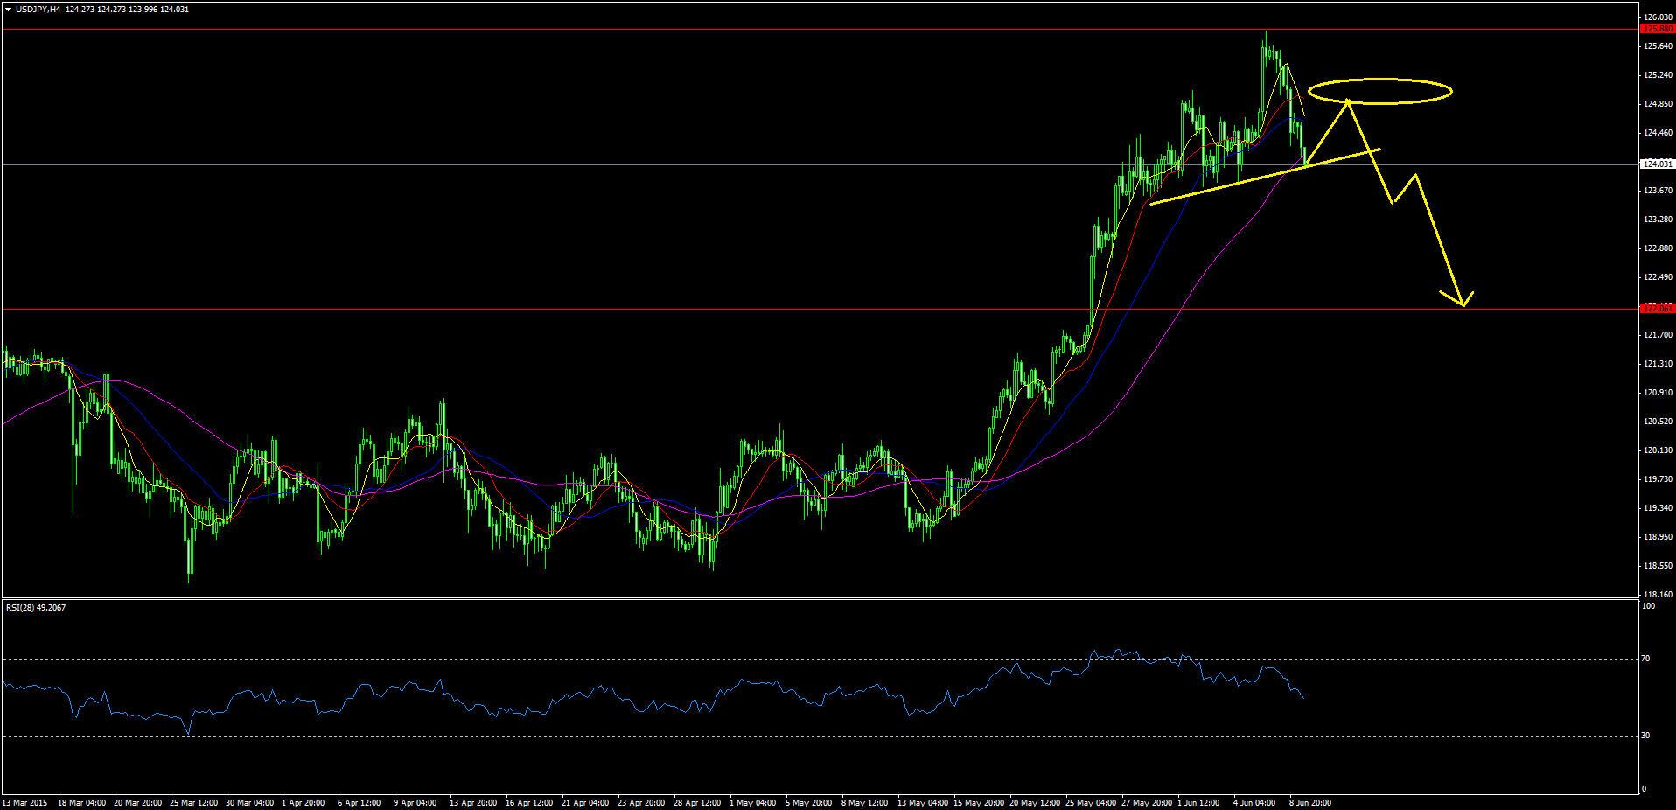The image size is (1676, 810).
Task: Select the 23 Apr 20:00 time label
Action: pyautogui.click(x=641, y=803)
